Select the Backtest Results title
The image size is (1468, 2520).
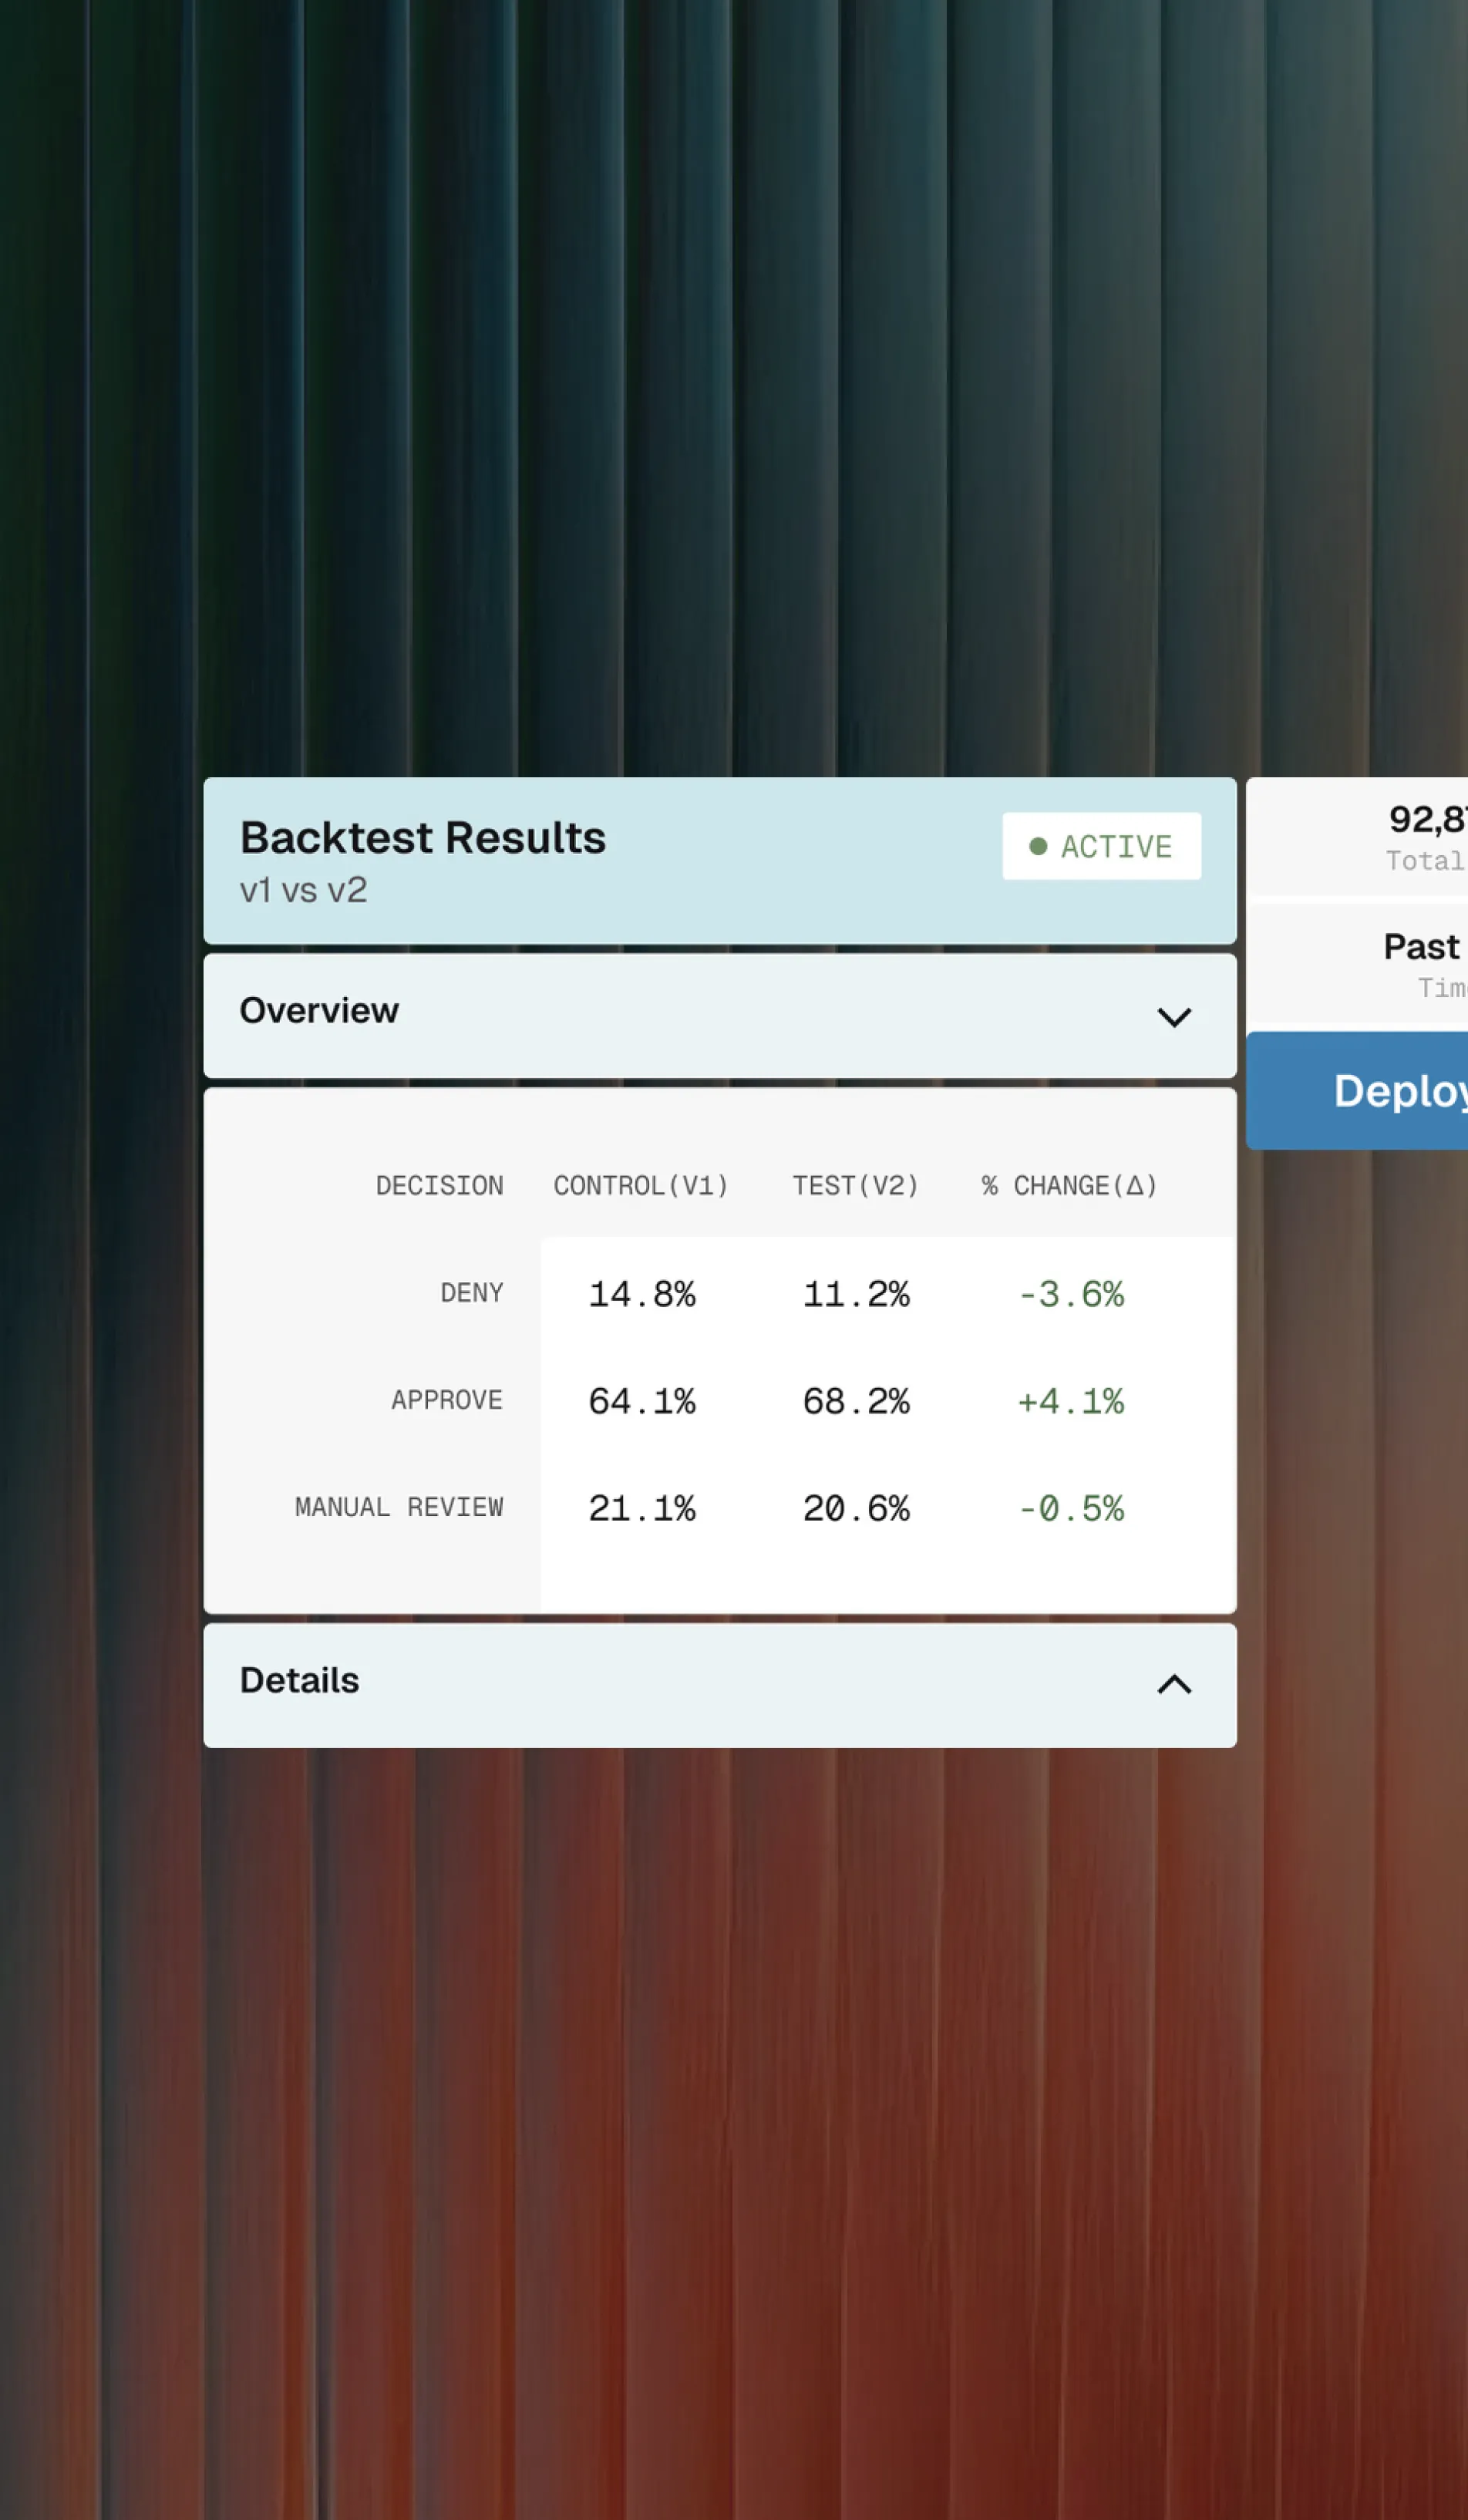point(423,838)
